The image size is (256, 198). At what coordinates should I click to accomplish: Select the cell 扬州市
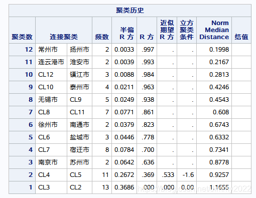coord(79,50)
